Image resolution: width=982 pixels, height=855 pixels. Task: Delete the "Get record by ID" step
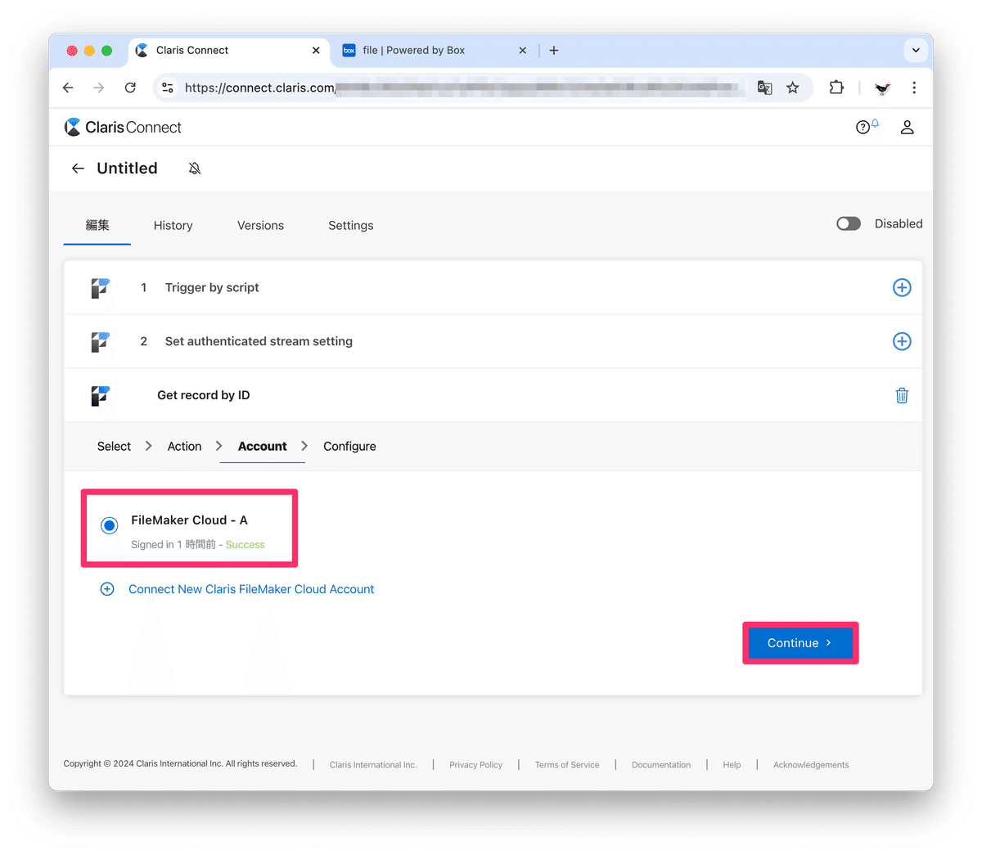pos(902,395)
